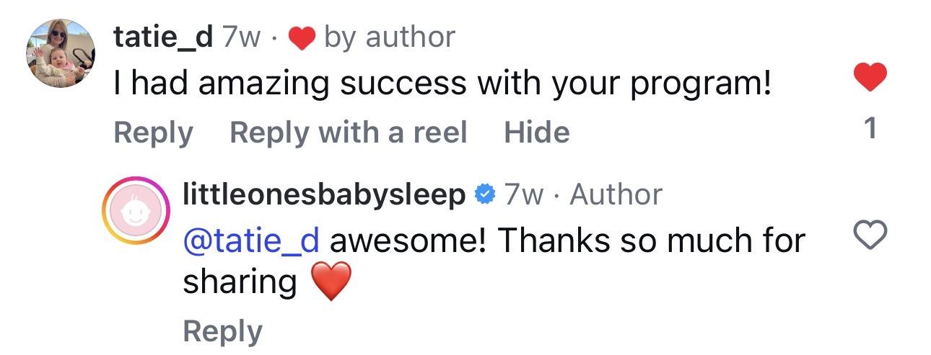Screen dimensions: 931x355
Task: Reply to littleonesbabysleep's comment
Action: pos(222,331)
